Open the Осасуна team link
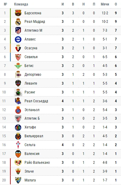Image resolution: width=121 pixels, height=186 pixels. [x=31, y=48]
